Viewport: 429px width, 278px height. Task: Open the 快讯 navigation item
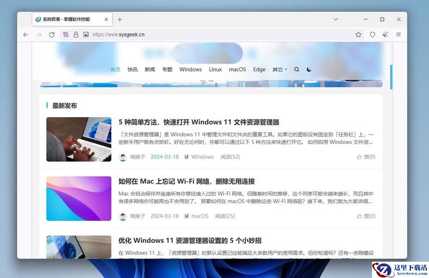[133, 69]
